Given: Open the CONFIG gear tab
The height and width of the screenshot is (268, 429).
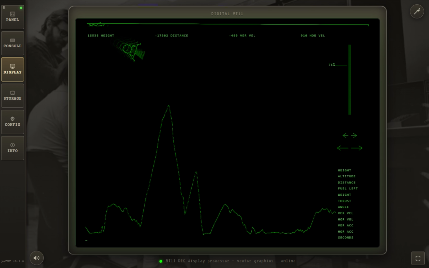Looking at the screenshot, I should pyautogui.click(x=12, y=122).
